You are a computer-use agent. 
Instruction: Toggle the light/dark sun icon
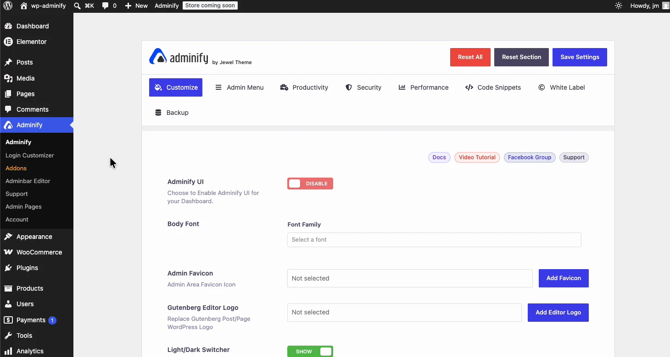619,6
